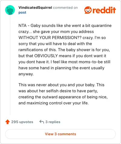This screenshot has width=121, height=144.
Task: Click the VindicatedSquirrel avatar icon
Action: [x=10, y=10]
